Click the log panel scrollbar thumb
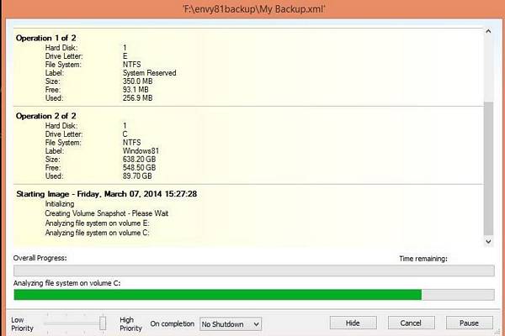Image resolution: width=505 pixels, height=336 pixels. [x=489, y=168]
